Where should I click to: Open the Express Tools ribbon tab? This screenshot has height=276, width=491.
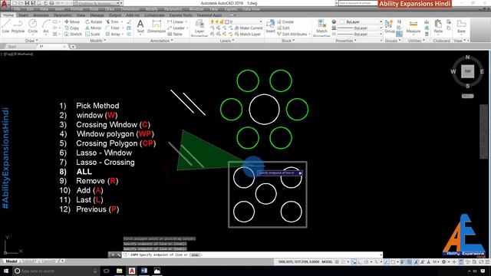click(181, 15)
